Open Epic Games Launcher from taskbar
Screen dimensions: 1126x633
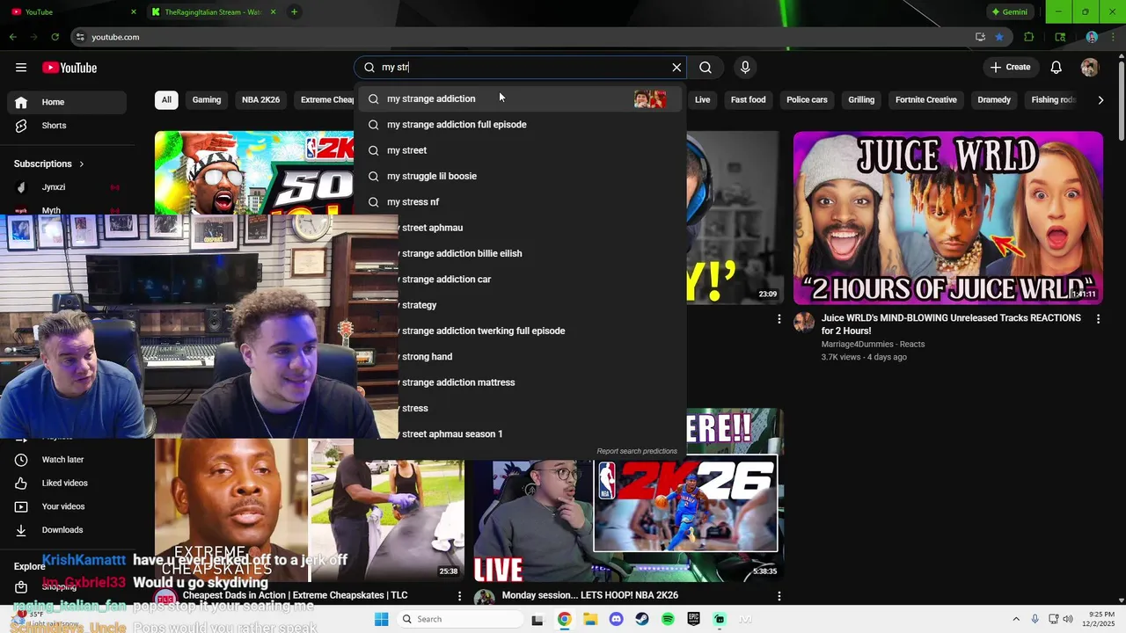694,619
